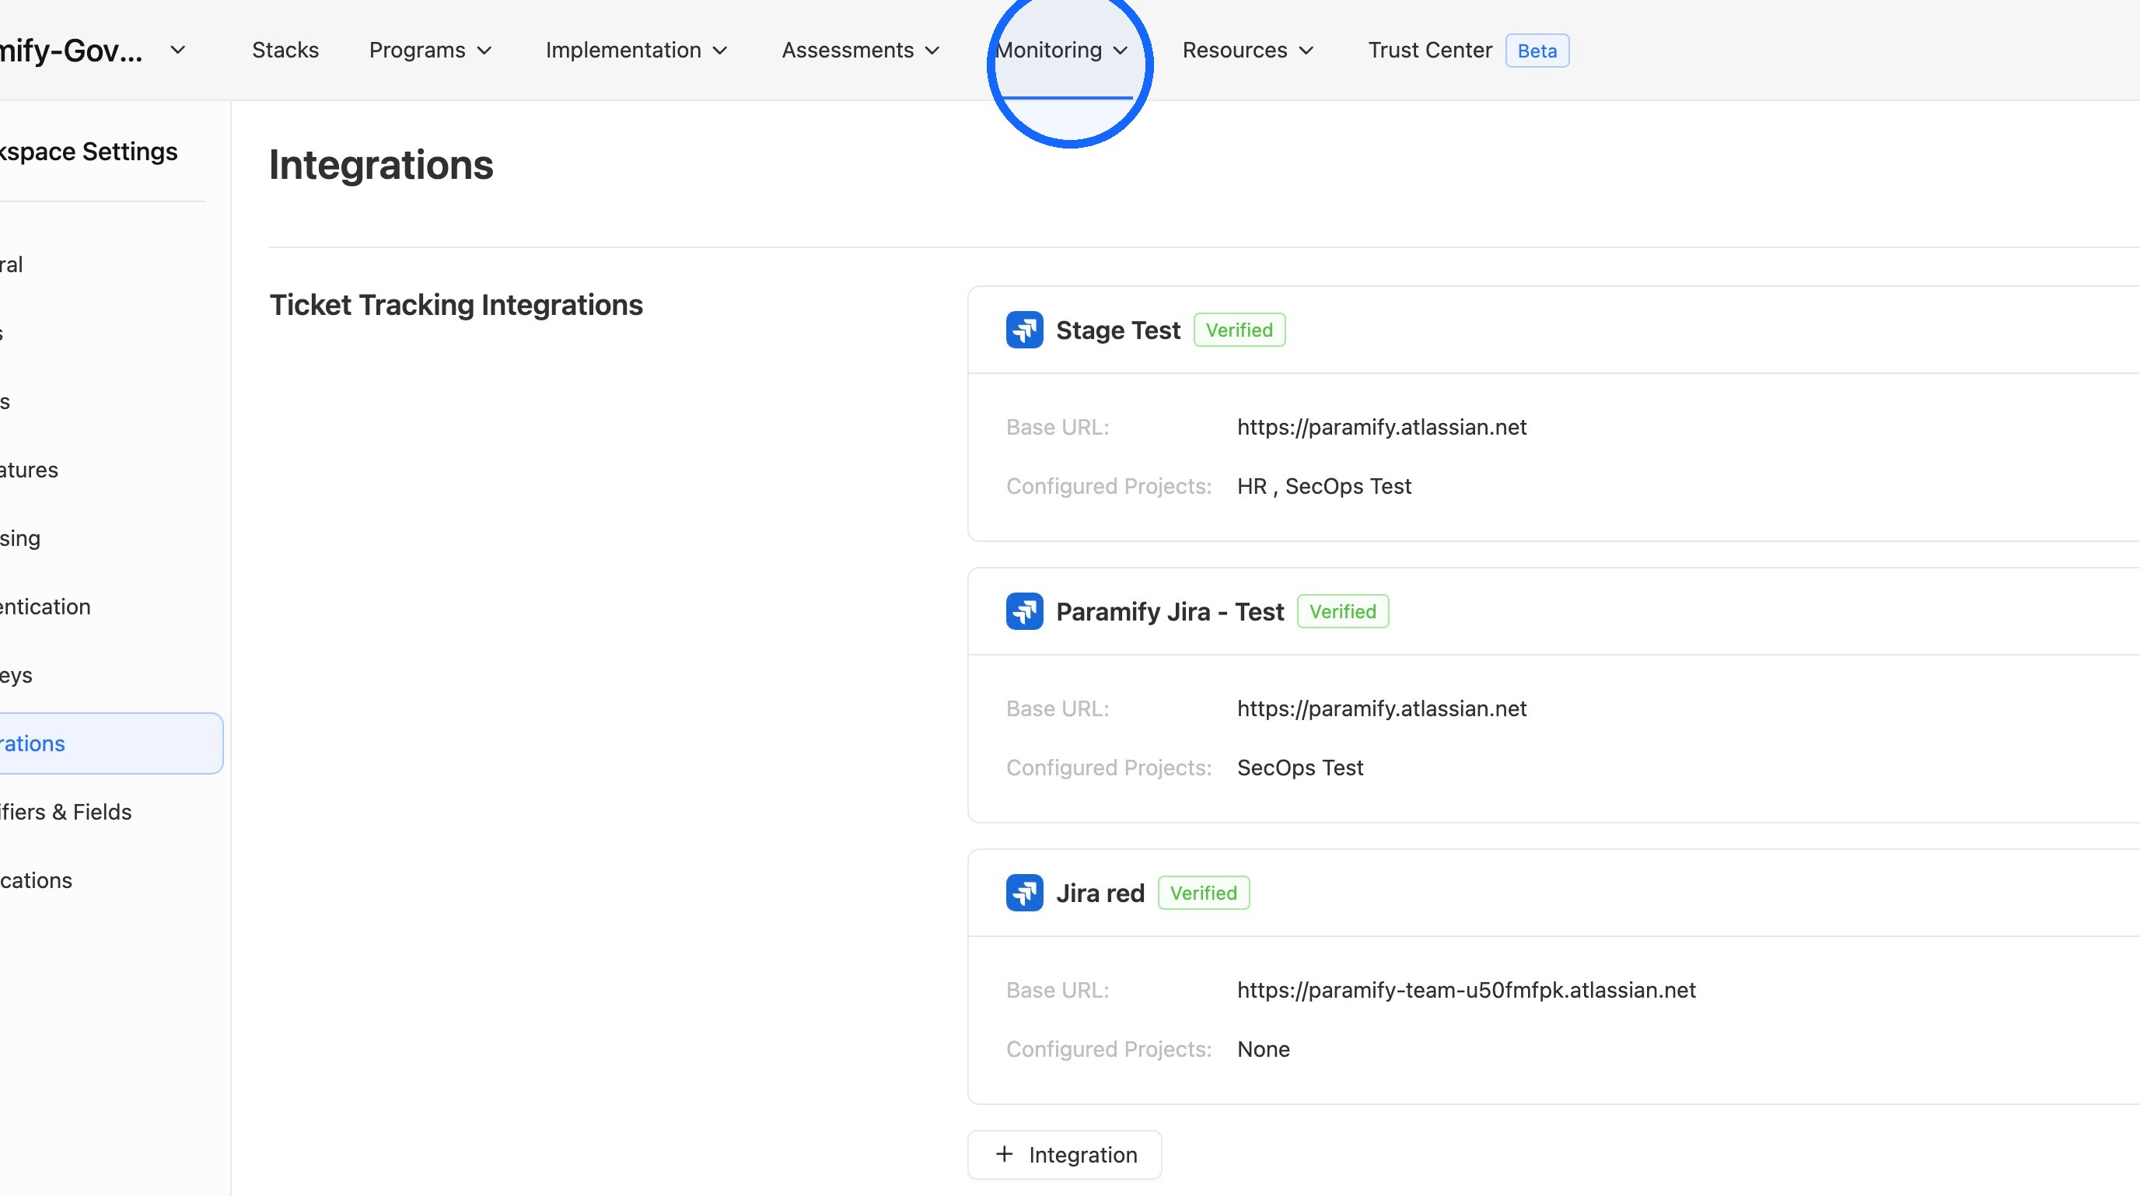Open the Features sidebar item

click(29, 470)
